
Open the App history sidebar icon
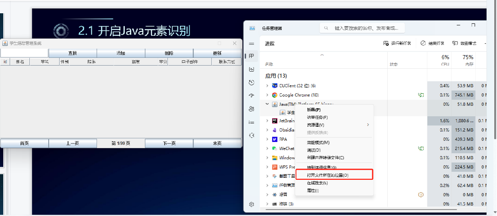252,82
